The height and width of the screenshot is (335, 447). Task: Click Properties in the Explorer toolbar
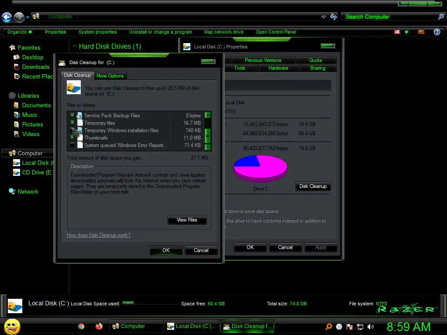55,32
